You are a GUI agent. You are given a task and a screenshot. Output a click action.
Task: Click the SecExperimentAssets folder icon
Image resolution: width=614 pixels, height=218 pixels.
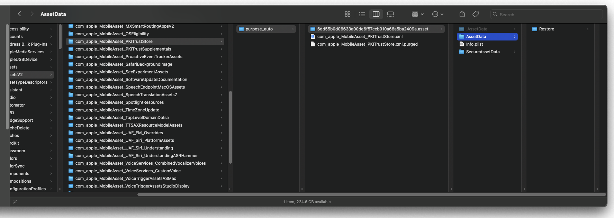71,72
